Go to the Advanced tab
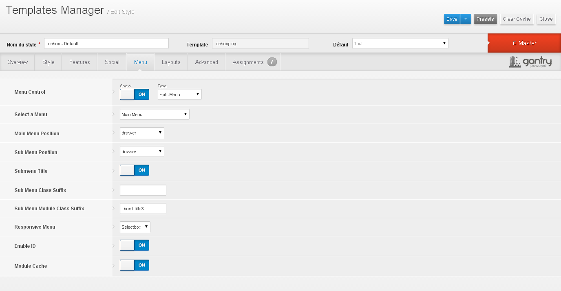 pyautogui.click(x=206, y=62)
